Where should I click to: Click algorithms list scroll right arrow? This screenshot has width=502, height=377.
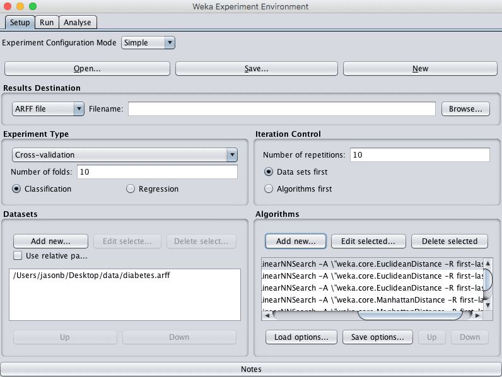coord(477,316)
